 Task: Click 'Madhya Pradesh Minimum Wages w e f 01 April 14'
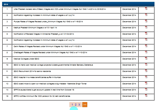coord(35,28)
